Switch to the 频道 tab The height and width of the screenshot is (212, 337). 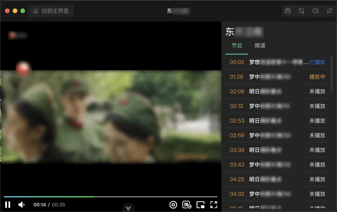(x=260, y=46)
